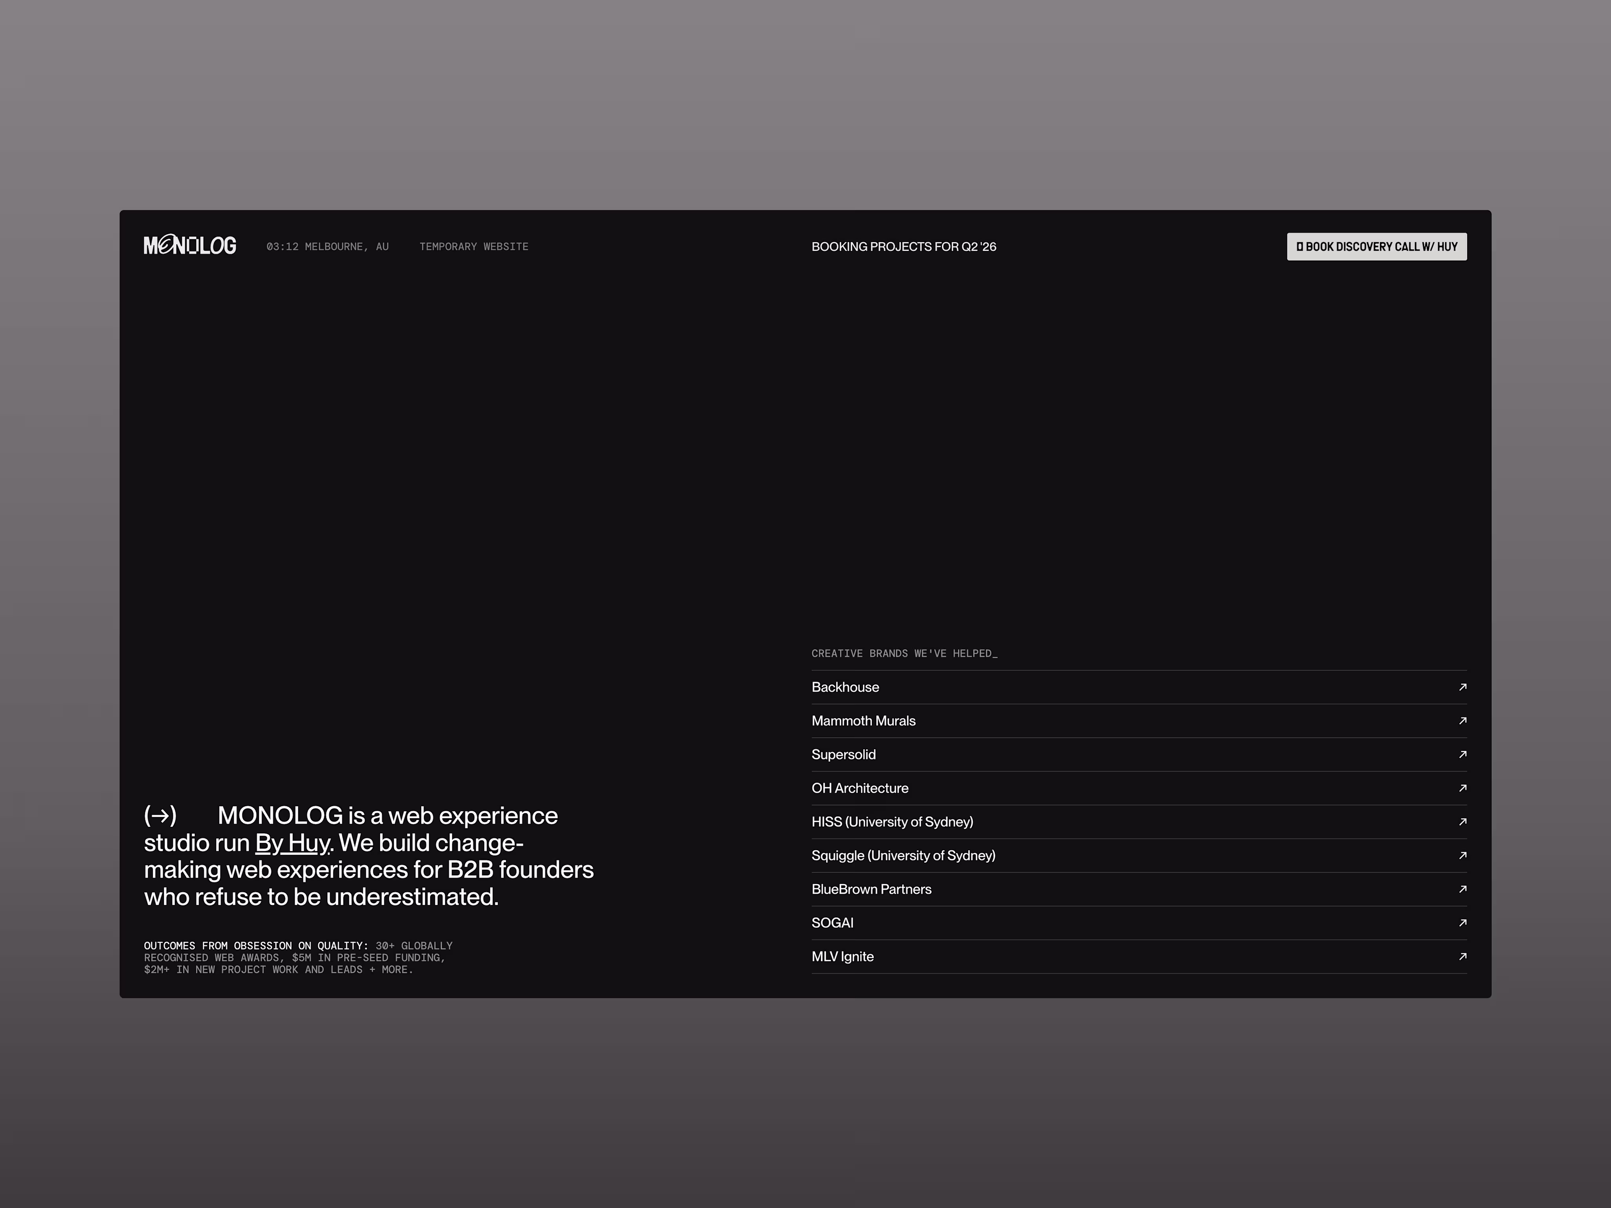1611x1208 pixels.
Task: Open the Backhouse project link
Action: [845, 687]
